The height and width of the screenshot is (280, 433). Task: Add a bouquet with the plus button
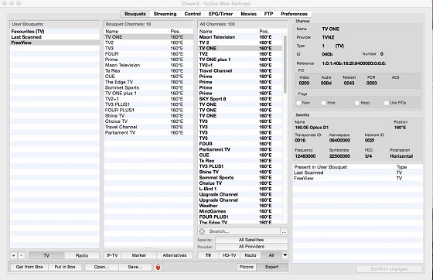tap(13, 255)
